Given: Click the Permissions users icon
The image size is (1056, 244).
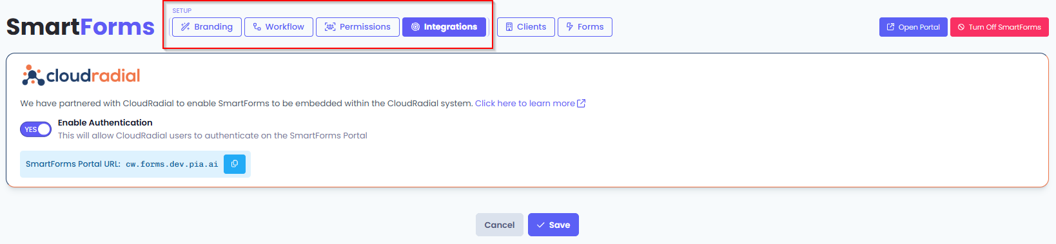Looking at the screenshot, I should [x=330, y=27].
